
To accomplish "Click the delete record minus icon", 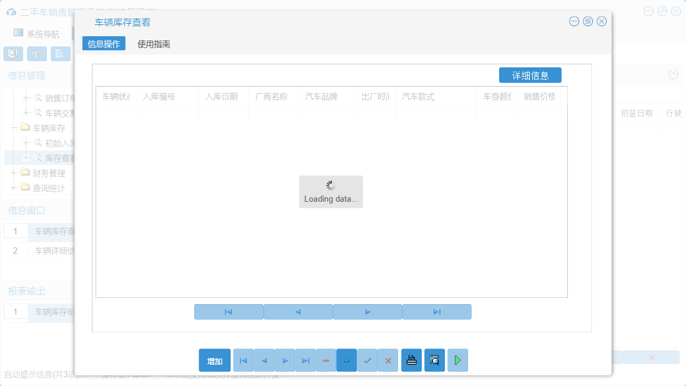I will pos(326,360).
